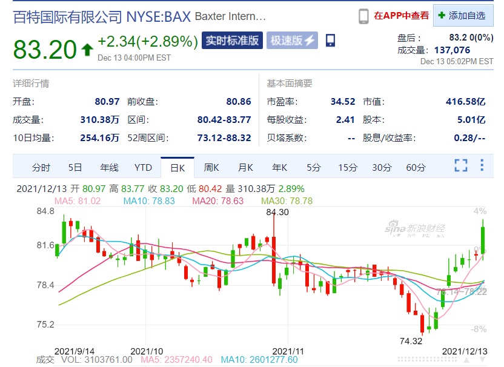Click the 股息/收益率 value 0.28/--

point(469,138)
